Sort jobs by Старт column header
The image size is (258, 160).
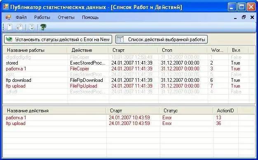(x=134, y=50)
